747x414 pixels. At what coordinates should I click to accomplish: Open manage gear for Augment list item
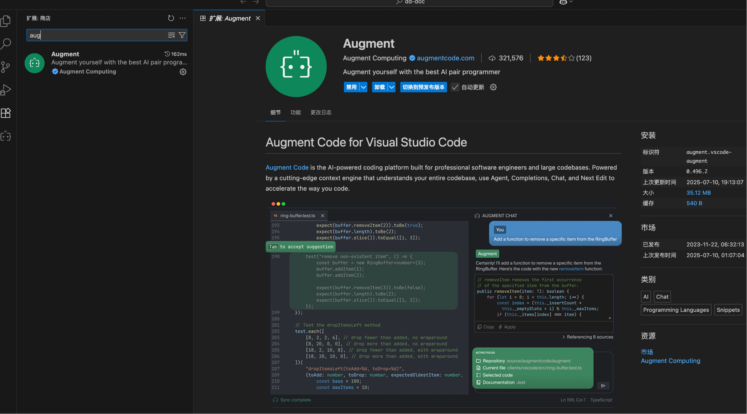pos(183,72)
